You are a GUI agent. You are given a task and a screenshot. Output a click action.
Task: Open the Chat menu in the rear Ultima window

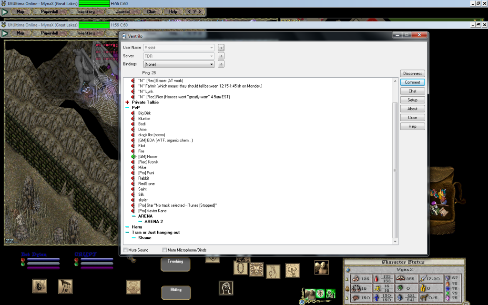point(151,12)
